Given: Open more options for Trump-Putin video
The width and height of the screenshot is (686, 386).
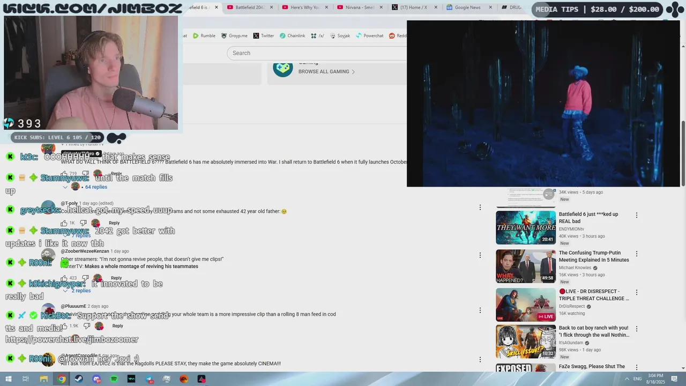Looking at the screenshot, I should (637, 254).
